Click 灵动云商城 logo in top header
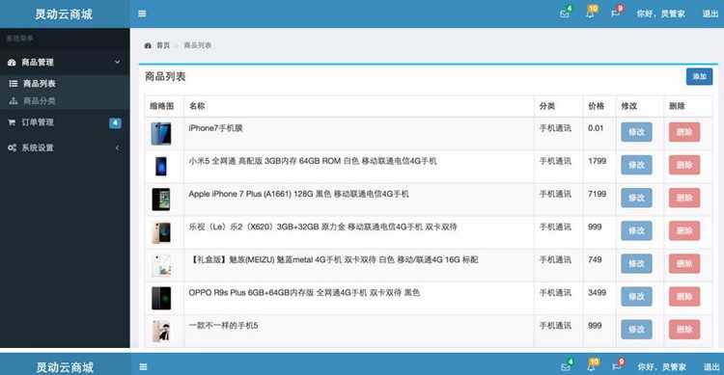This screenshot has height=375, width=724. coord(64,14)
